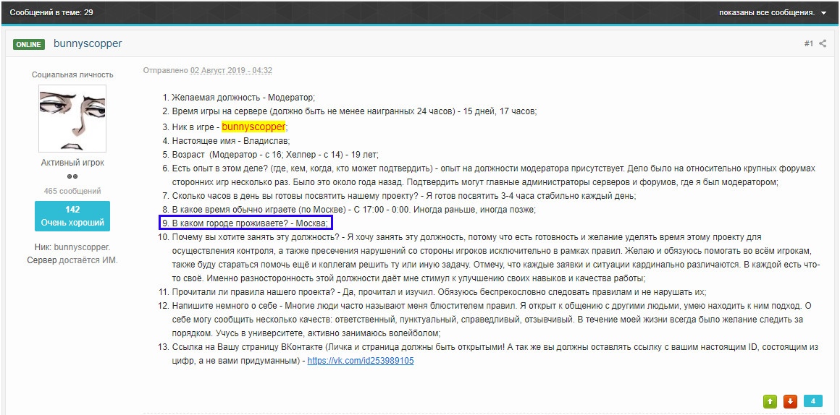This screenshot has width=840, height=415.
Task: Open bunnyscopper's avatar image
Action: coord(72,118)
